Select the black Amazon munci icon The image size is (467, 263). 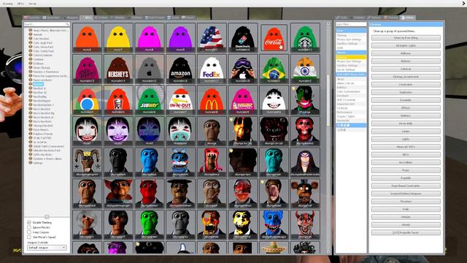180,69
